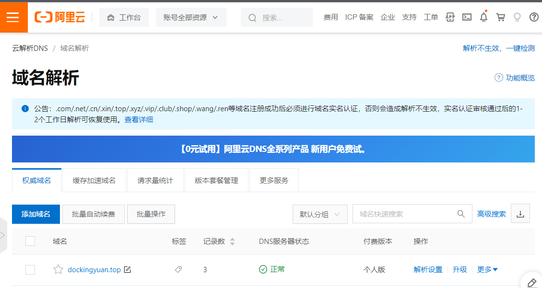This screenshot has width=542, height=288.
Task: Open the notifications bell
Action: click(x=483, y=17)
